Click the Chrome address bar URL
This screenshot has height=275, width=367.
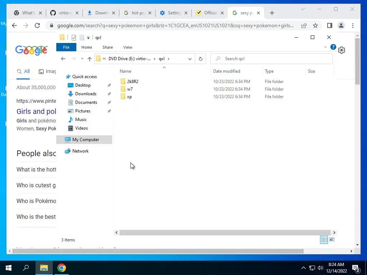175,25
